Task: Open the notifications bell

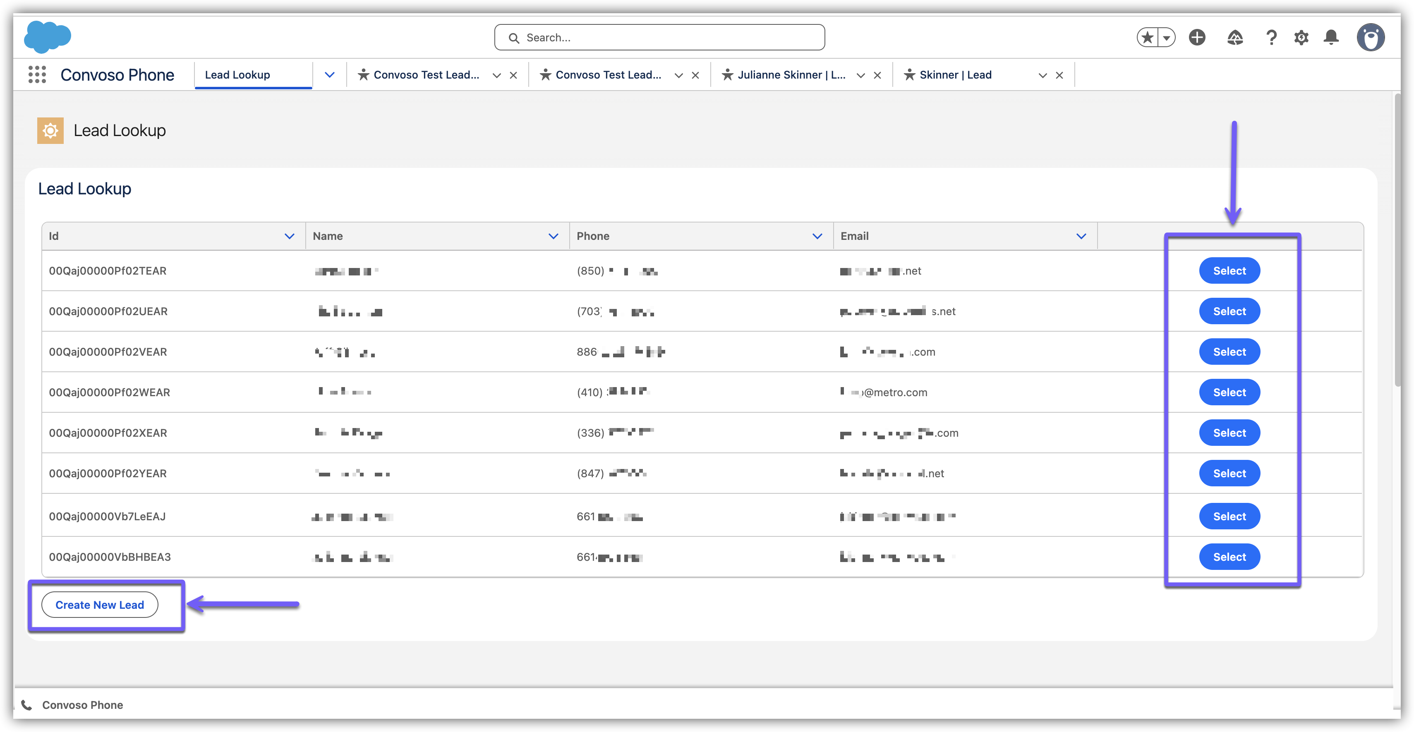Action: click(x=1331, y=37)
